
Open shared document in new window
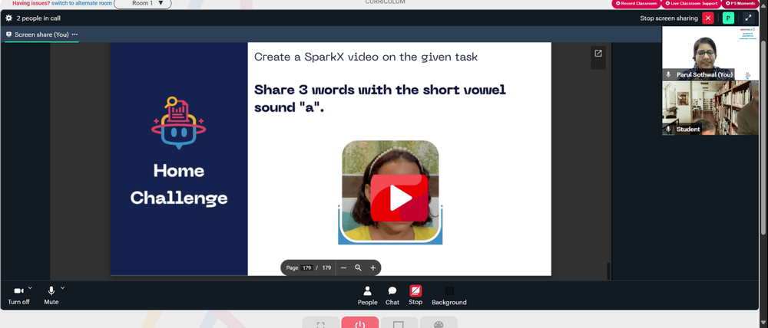(598, 54)
